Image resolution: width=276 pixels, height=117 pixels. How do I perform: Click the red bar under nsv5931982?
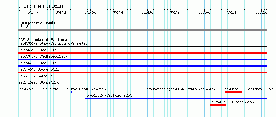pos(218,105)
